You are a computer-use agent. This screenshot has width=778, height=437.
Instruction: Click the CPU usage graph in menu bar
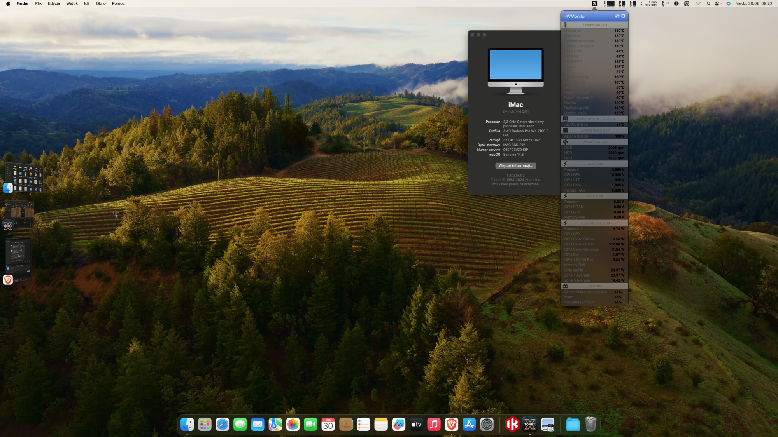[610, 3]
